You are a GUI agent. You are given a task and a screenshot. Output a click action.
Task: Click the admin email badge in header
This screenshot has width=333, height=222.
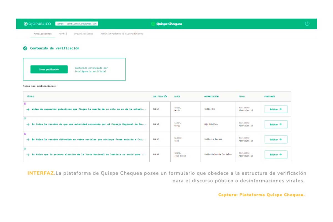pos(77,24)
